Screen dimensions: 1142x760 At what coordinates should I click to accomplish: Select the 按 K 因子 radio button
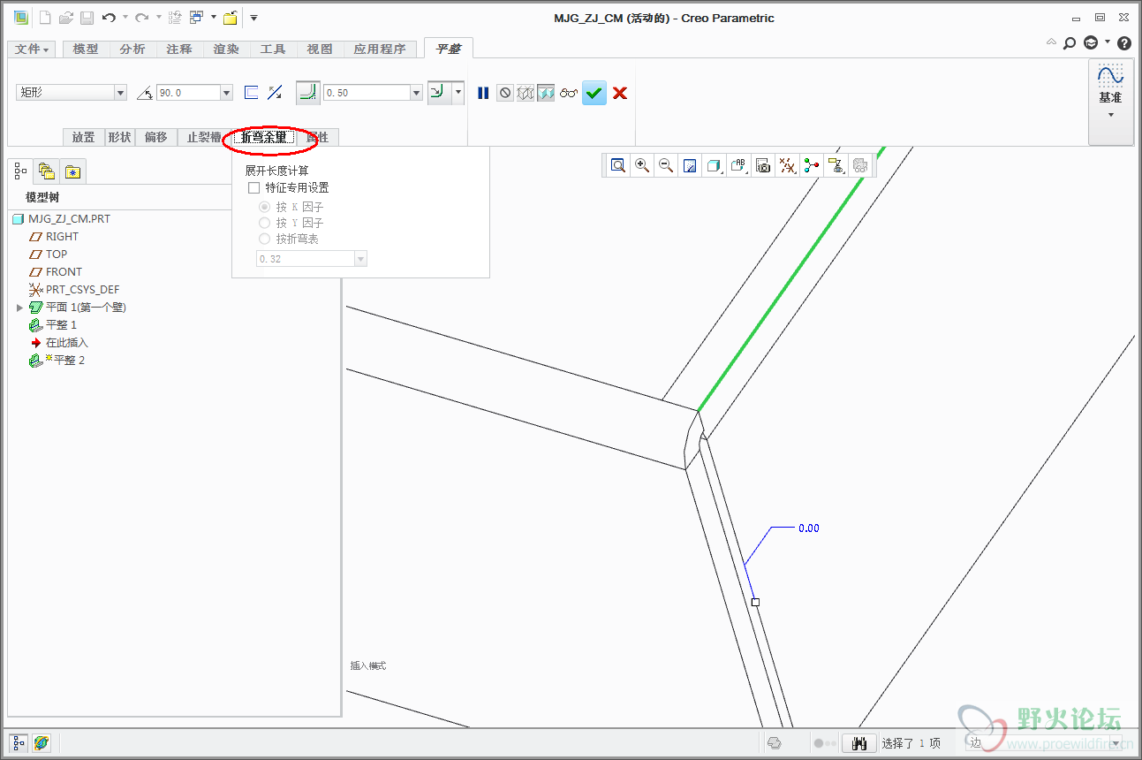pos(264,207)
